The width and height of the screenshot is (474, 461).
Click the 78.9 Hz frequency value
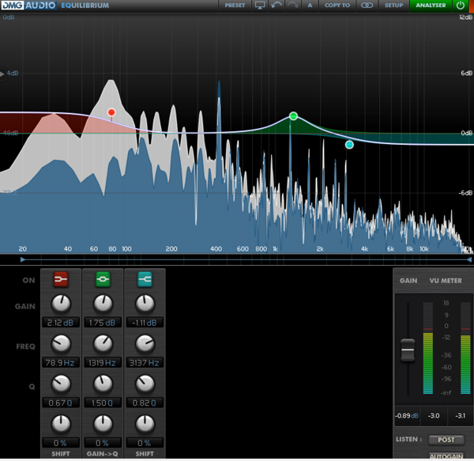click(x=61, y=362)
